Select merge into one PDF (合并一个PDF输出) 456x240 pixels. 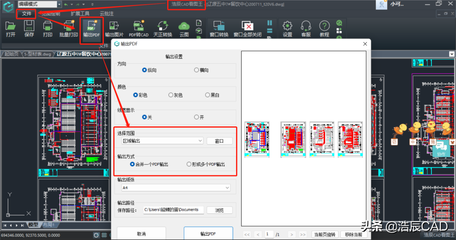point(149,164)
